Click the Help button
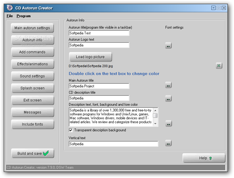The image size is (234, 178). pos(204,158)
